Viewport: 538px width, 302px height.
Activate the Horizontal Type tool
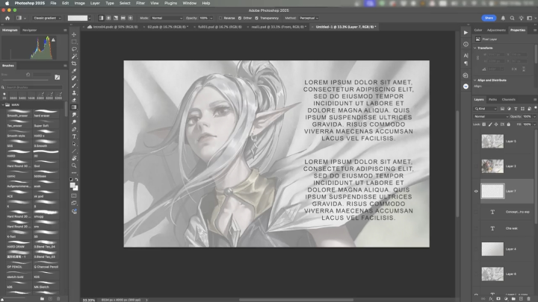point(74,136)
